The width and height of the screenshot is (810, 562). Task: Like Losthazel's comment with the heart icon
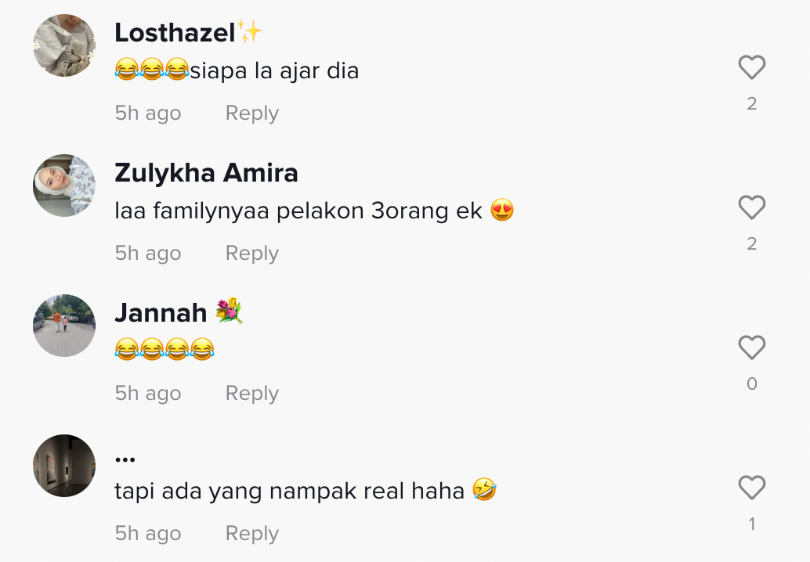[751, 67]
